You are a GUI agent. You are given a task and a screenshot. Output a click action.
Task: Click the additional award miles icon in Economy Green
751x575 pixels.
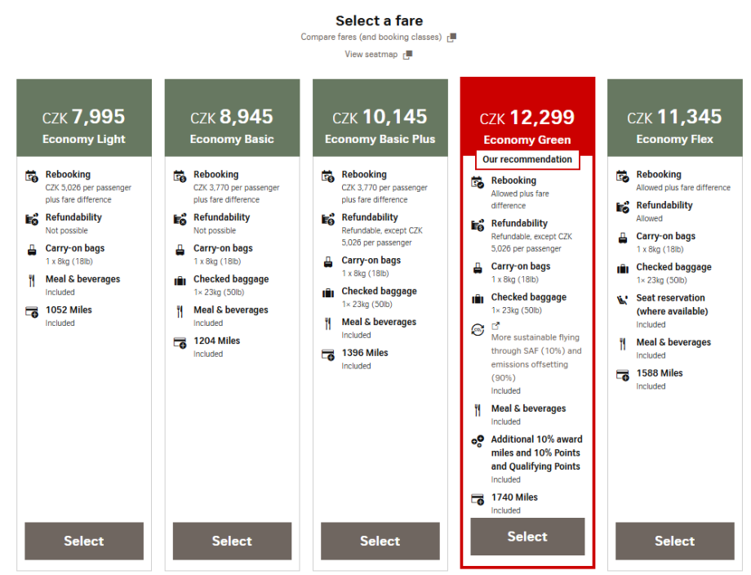coord(478,441)
